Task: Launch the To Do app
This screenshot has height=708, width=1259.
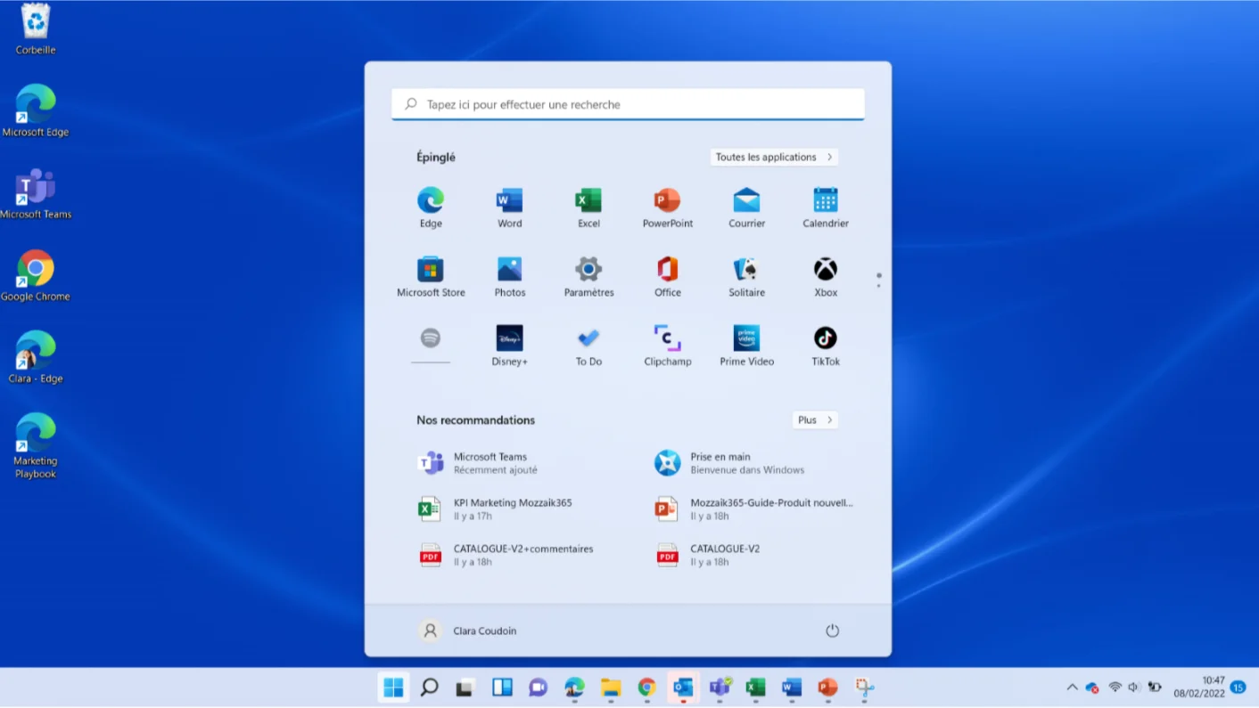Action: click(x=588, y=346)
